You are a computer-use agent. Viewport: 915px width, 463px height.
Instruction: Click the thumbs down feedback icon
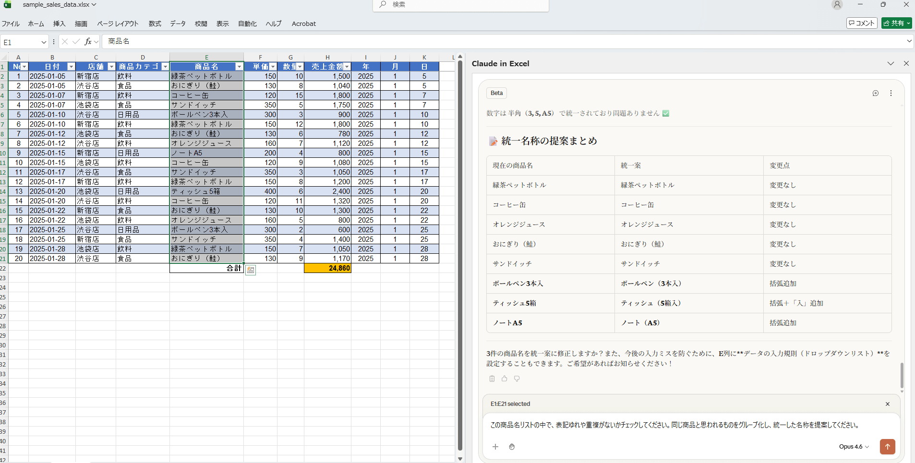517,379
